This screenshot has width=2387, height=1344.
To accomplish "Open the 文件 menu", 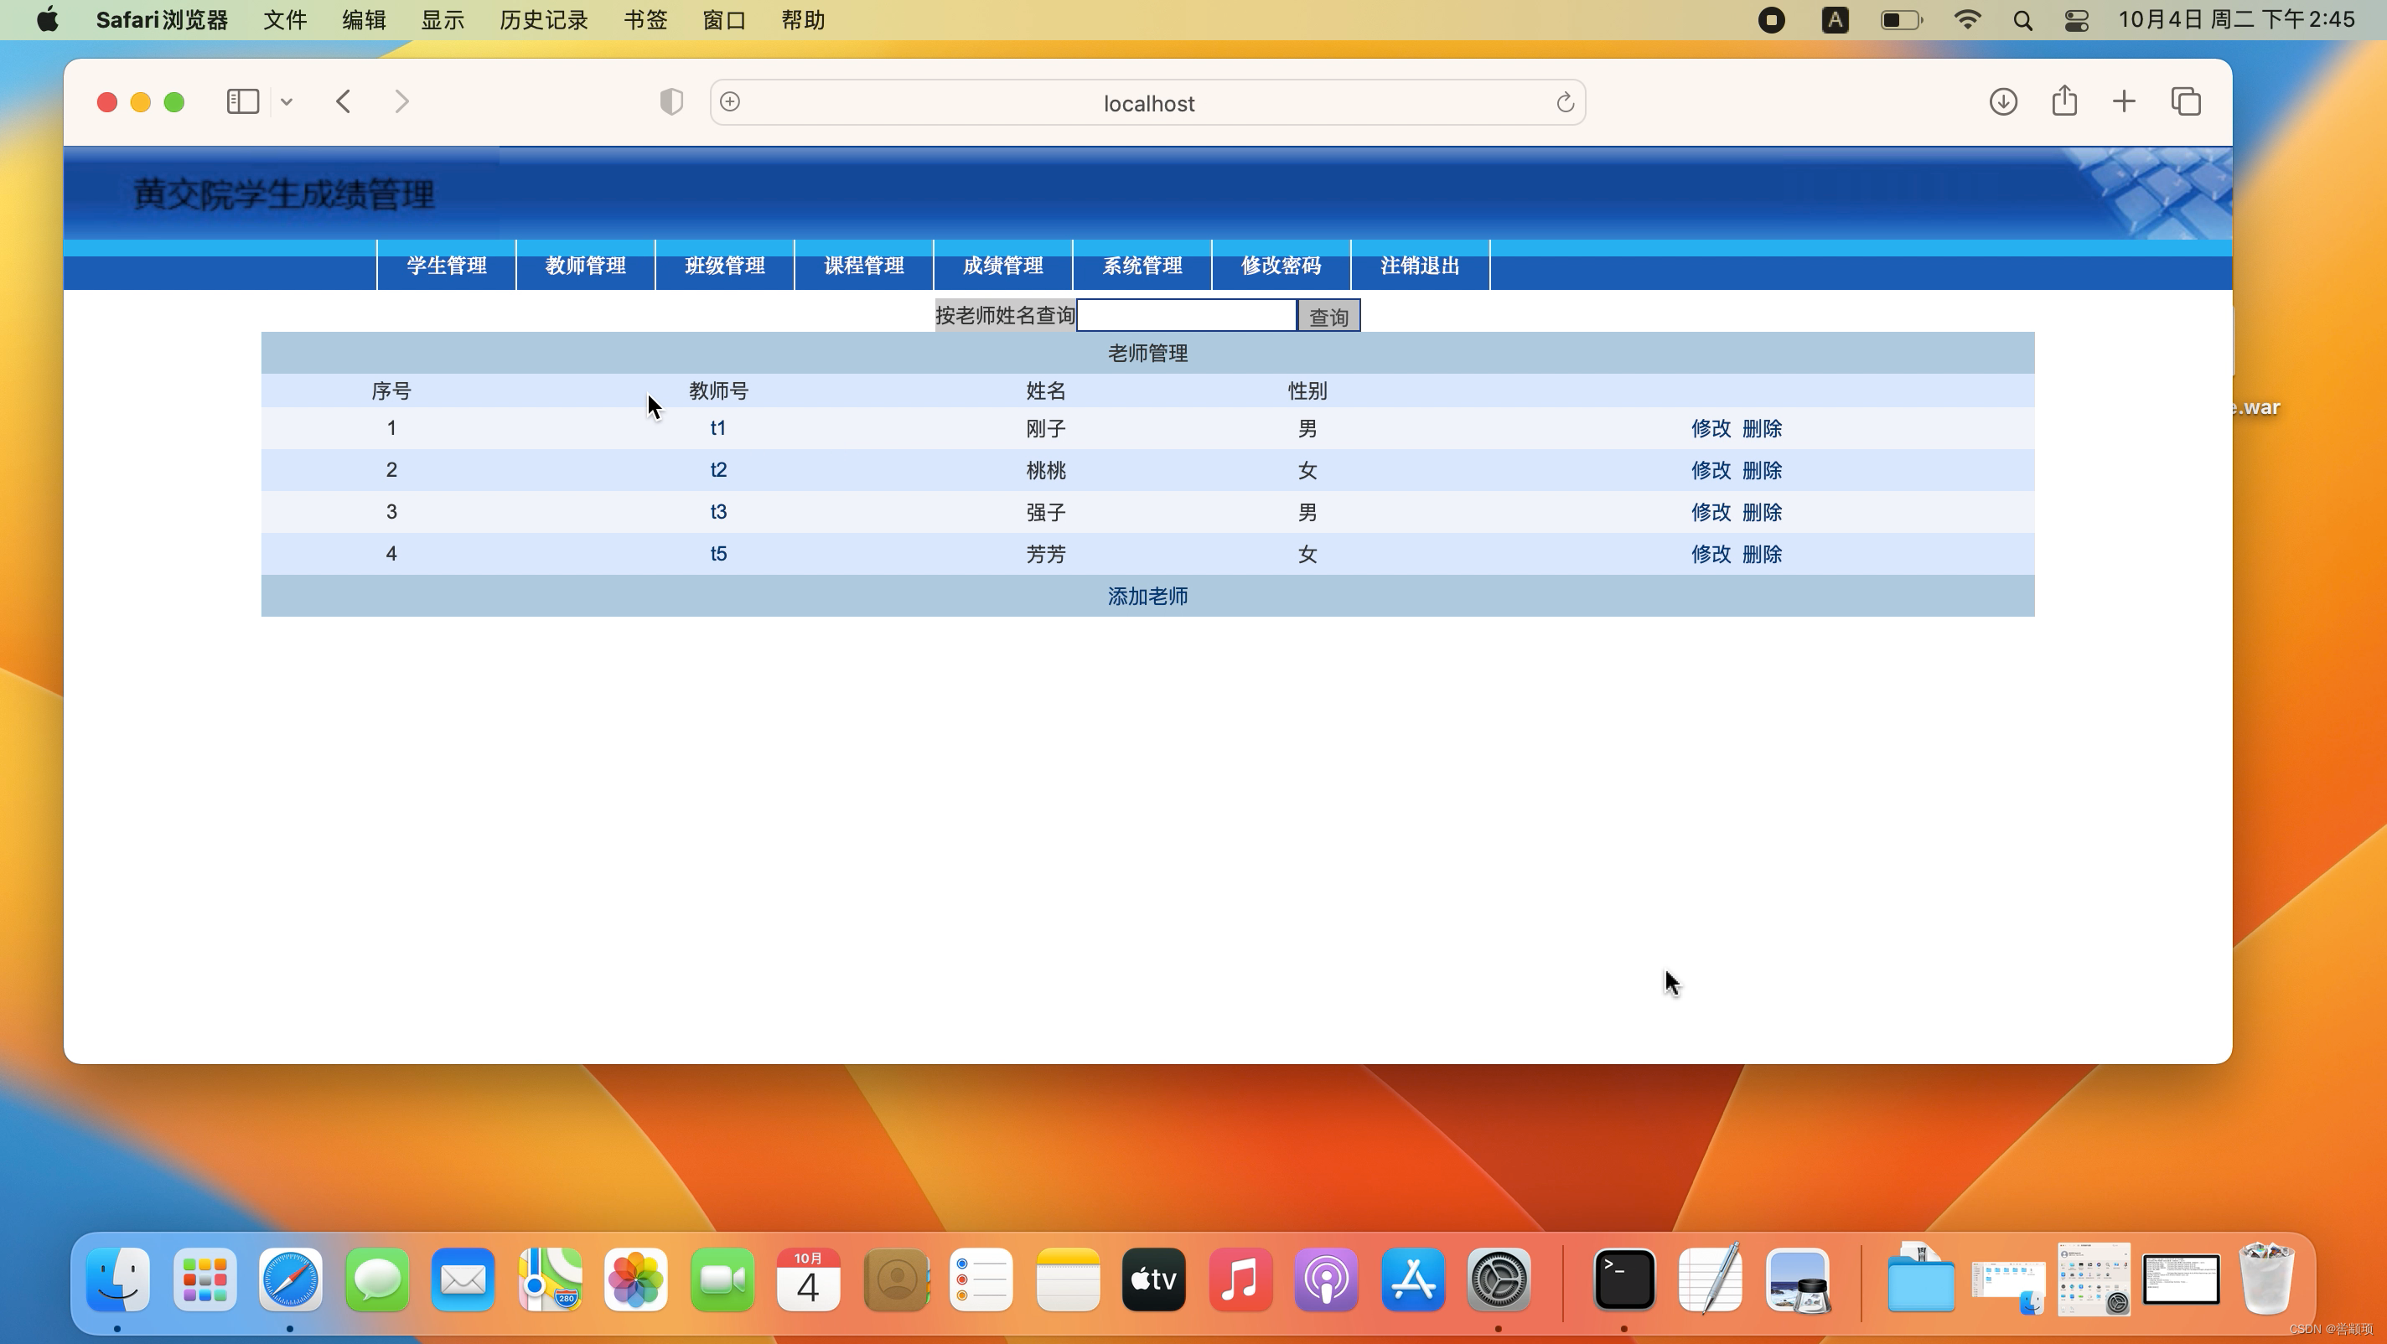I will [284, 19].
